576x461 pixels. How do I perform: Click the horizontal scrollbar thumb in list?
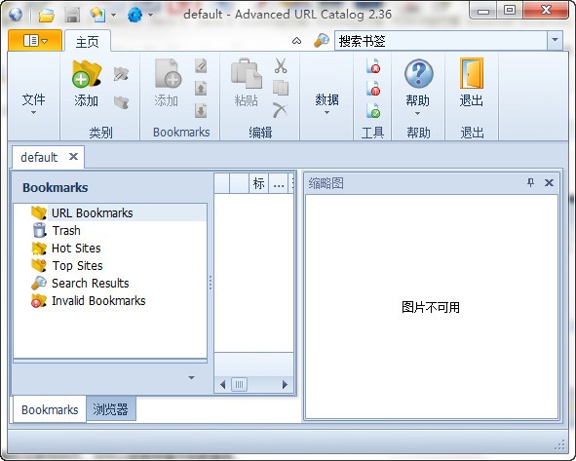pyautogui.click(x=239, y=385)
